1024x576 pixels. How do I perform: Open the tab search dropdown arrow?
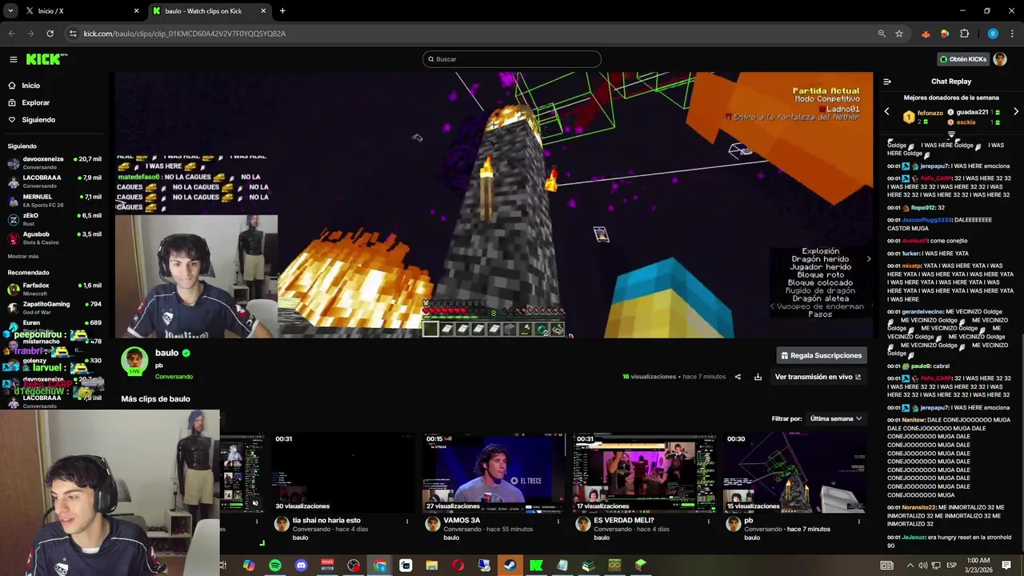pos(10,11)
